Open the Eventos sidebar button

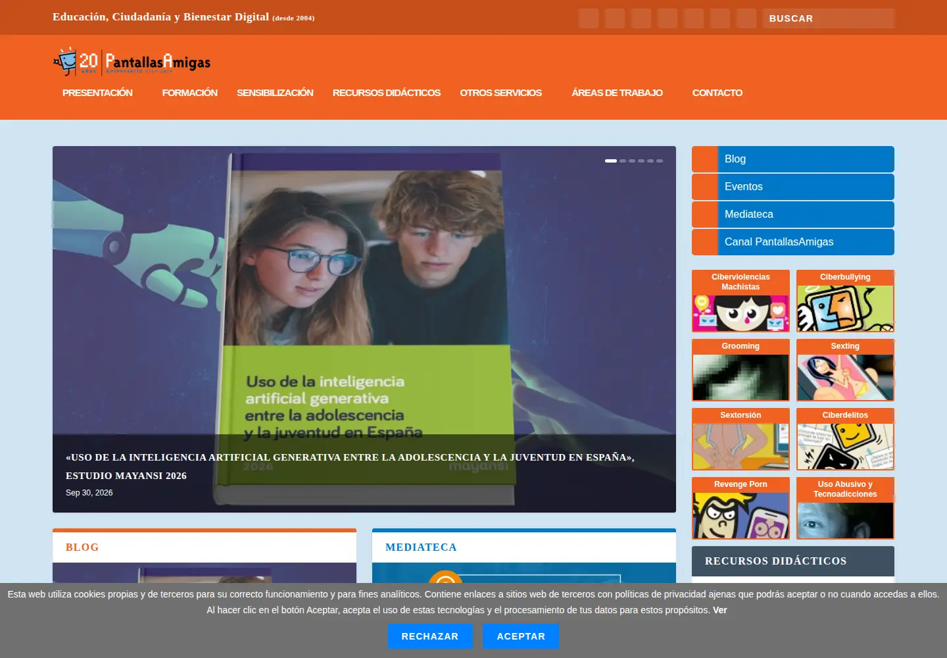tap(793, 187)
